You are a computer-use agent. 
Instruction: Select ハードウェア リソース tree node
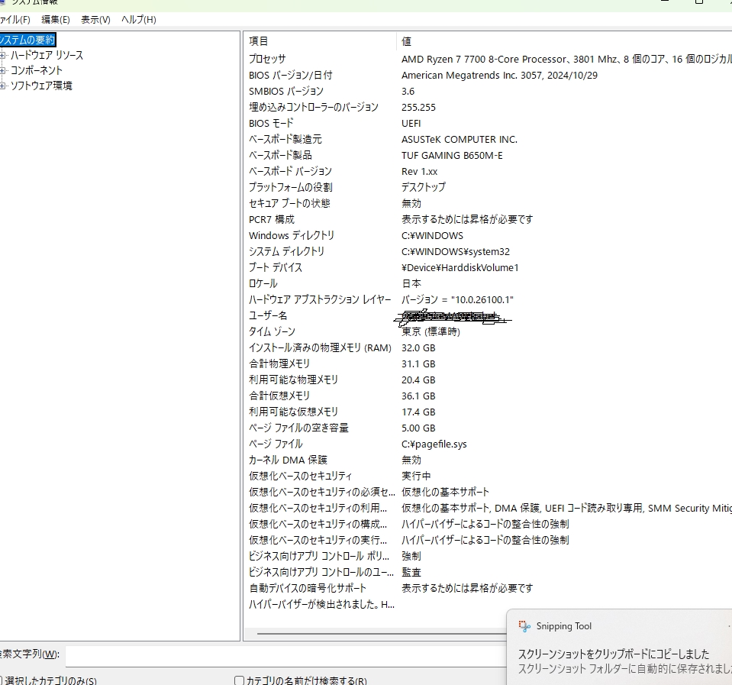47,55
